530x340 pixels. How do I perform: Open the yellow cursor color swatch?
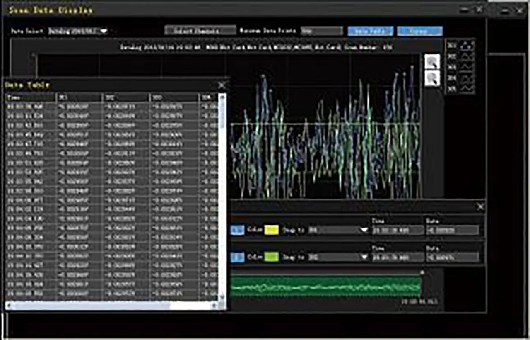click(271, 230)
